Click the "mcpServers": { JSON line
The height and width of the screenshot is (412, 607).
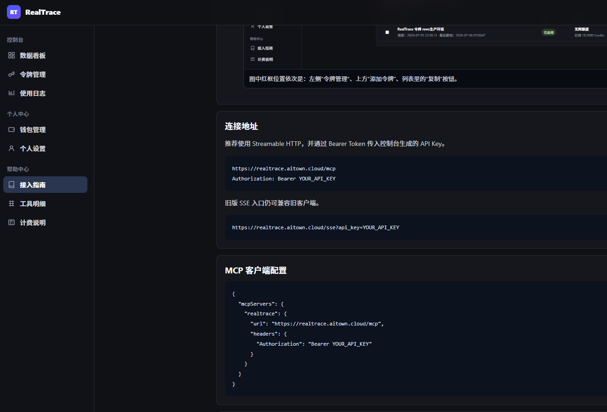point(261,304)
